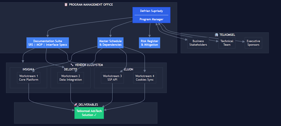281x126 pixels.
Task: Select the Defrian Supriady Program Manager node
Action: [x=151, y=15]
